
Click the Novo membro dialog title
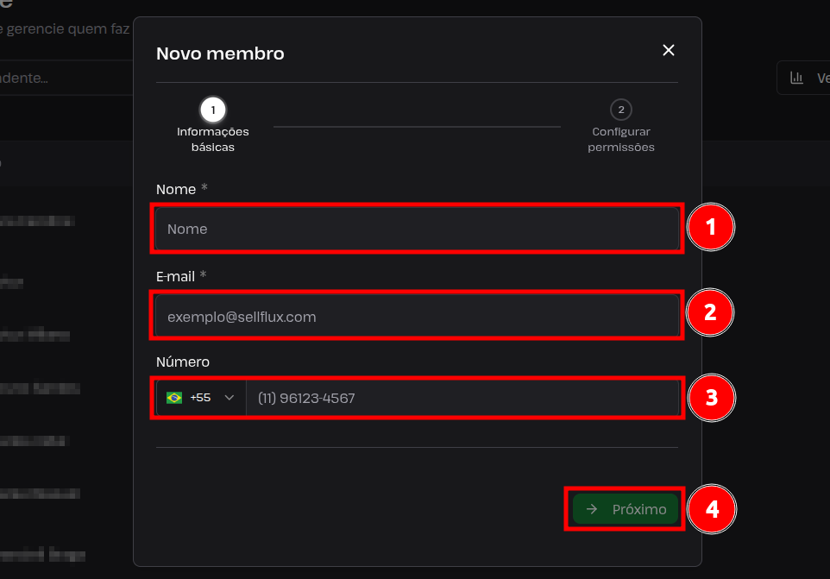click(x=220, y=53)
